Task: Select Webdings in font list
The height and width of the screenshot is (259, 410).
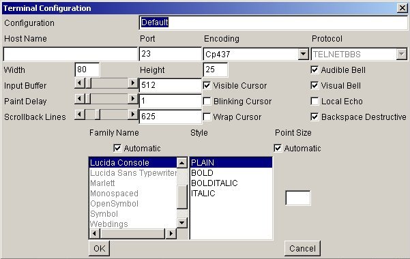Action: point(133,224)
